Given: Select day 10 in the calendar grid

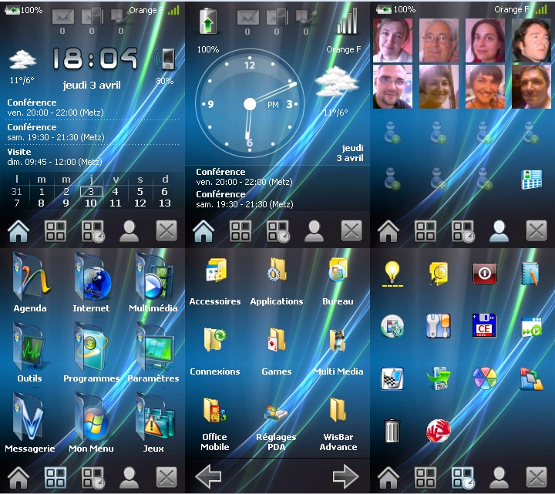Looking at the screenshot, I should [90, 203].
